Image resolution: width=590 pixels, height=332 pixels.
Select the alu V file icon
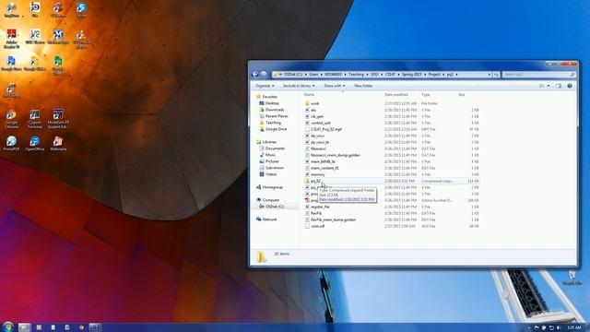click(x=307, y=110)
